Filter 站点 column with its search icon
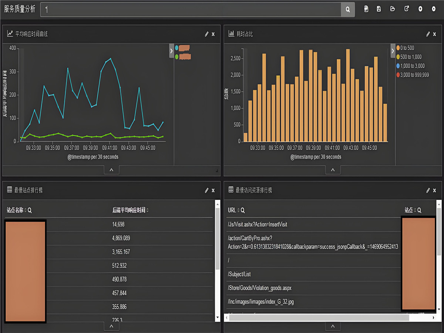 pos(419,210)
